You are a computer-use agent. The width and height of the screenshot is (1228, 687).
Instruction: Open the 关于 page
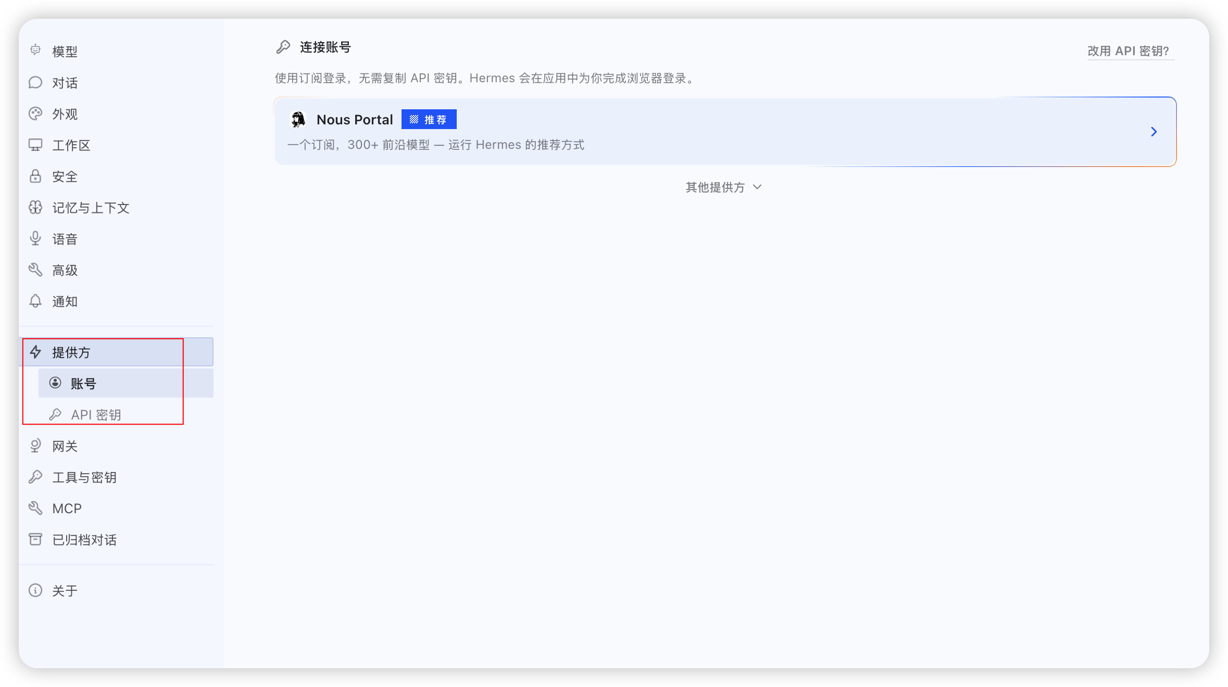coord(116,591)
